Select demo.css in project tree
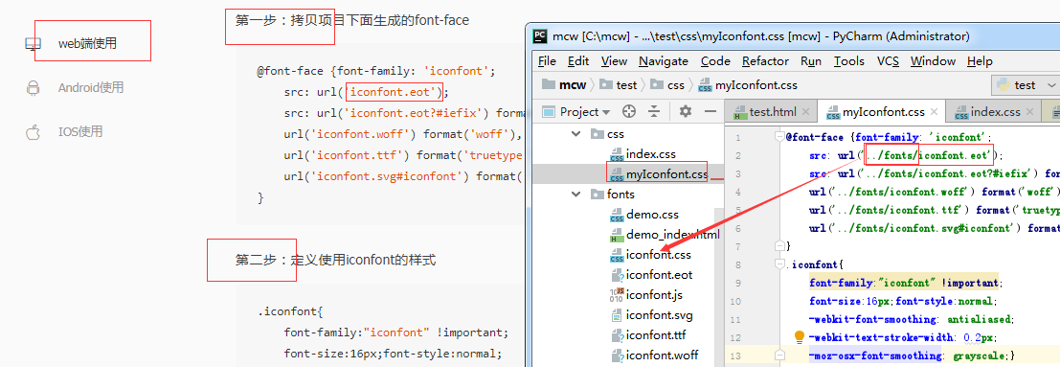The height and width of the screenshot is (367, 1060). click(x=643, y=215)
